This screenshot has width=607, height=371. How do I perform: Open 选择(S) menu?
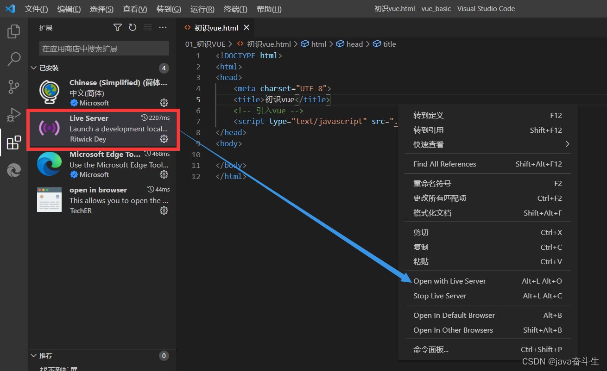[101, 9]
